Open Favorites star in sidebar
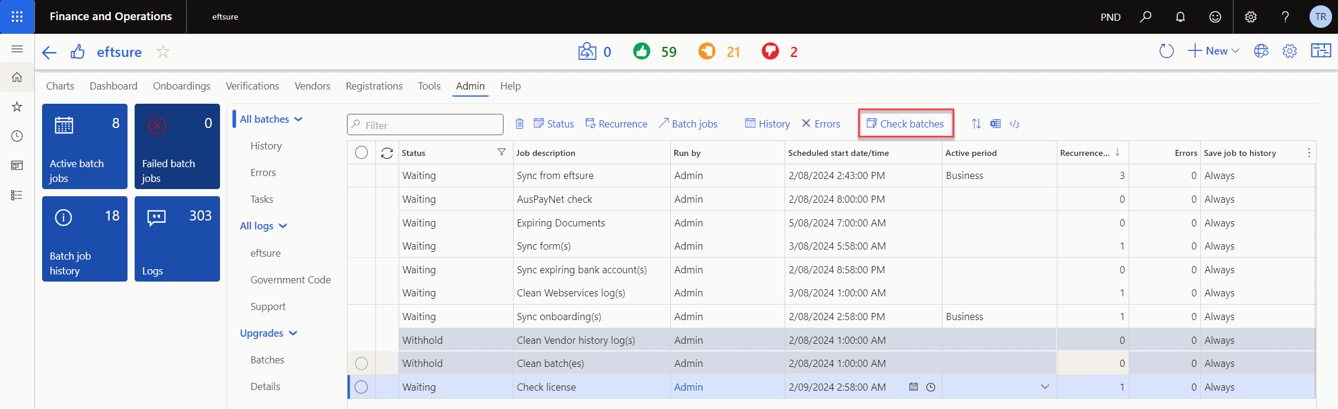This screenshot has width=1338, height=409. click(17, 107)
